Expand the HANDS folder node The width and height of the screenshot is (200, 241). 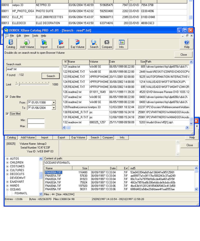click(x=7, y=186)
